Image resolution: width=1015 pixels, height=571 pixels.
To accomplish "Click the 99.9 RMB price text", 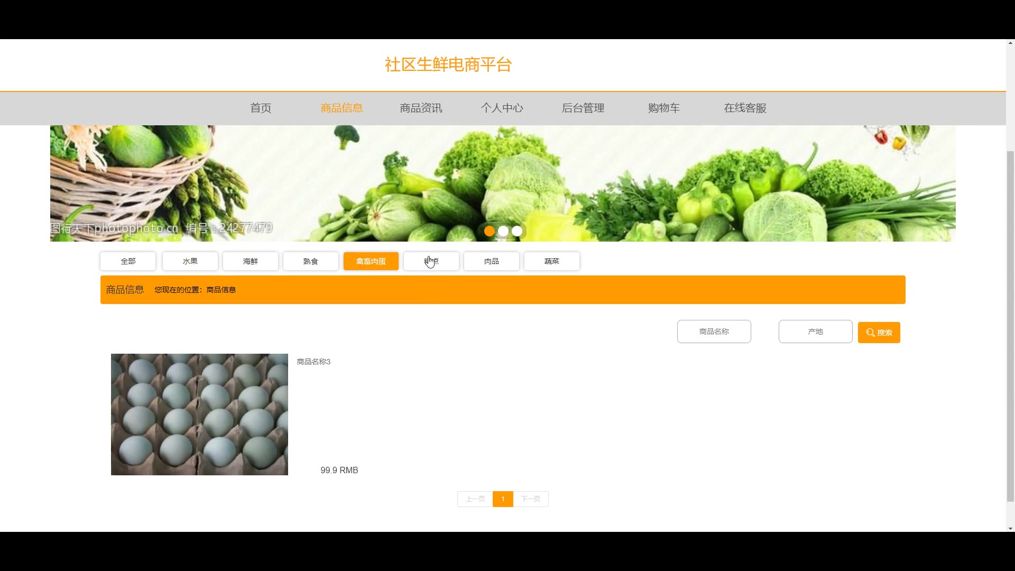I will [x=339, y=470].
